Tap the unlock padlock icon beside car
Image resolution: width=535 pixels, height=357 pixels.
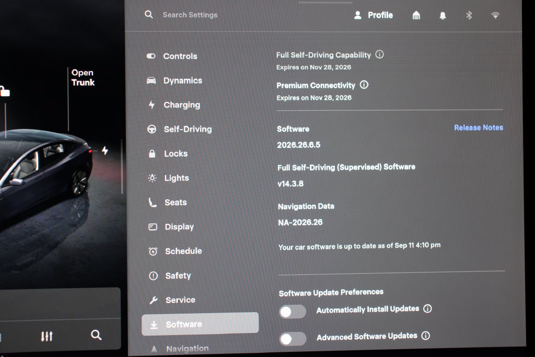tap(4, 91)
